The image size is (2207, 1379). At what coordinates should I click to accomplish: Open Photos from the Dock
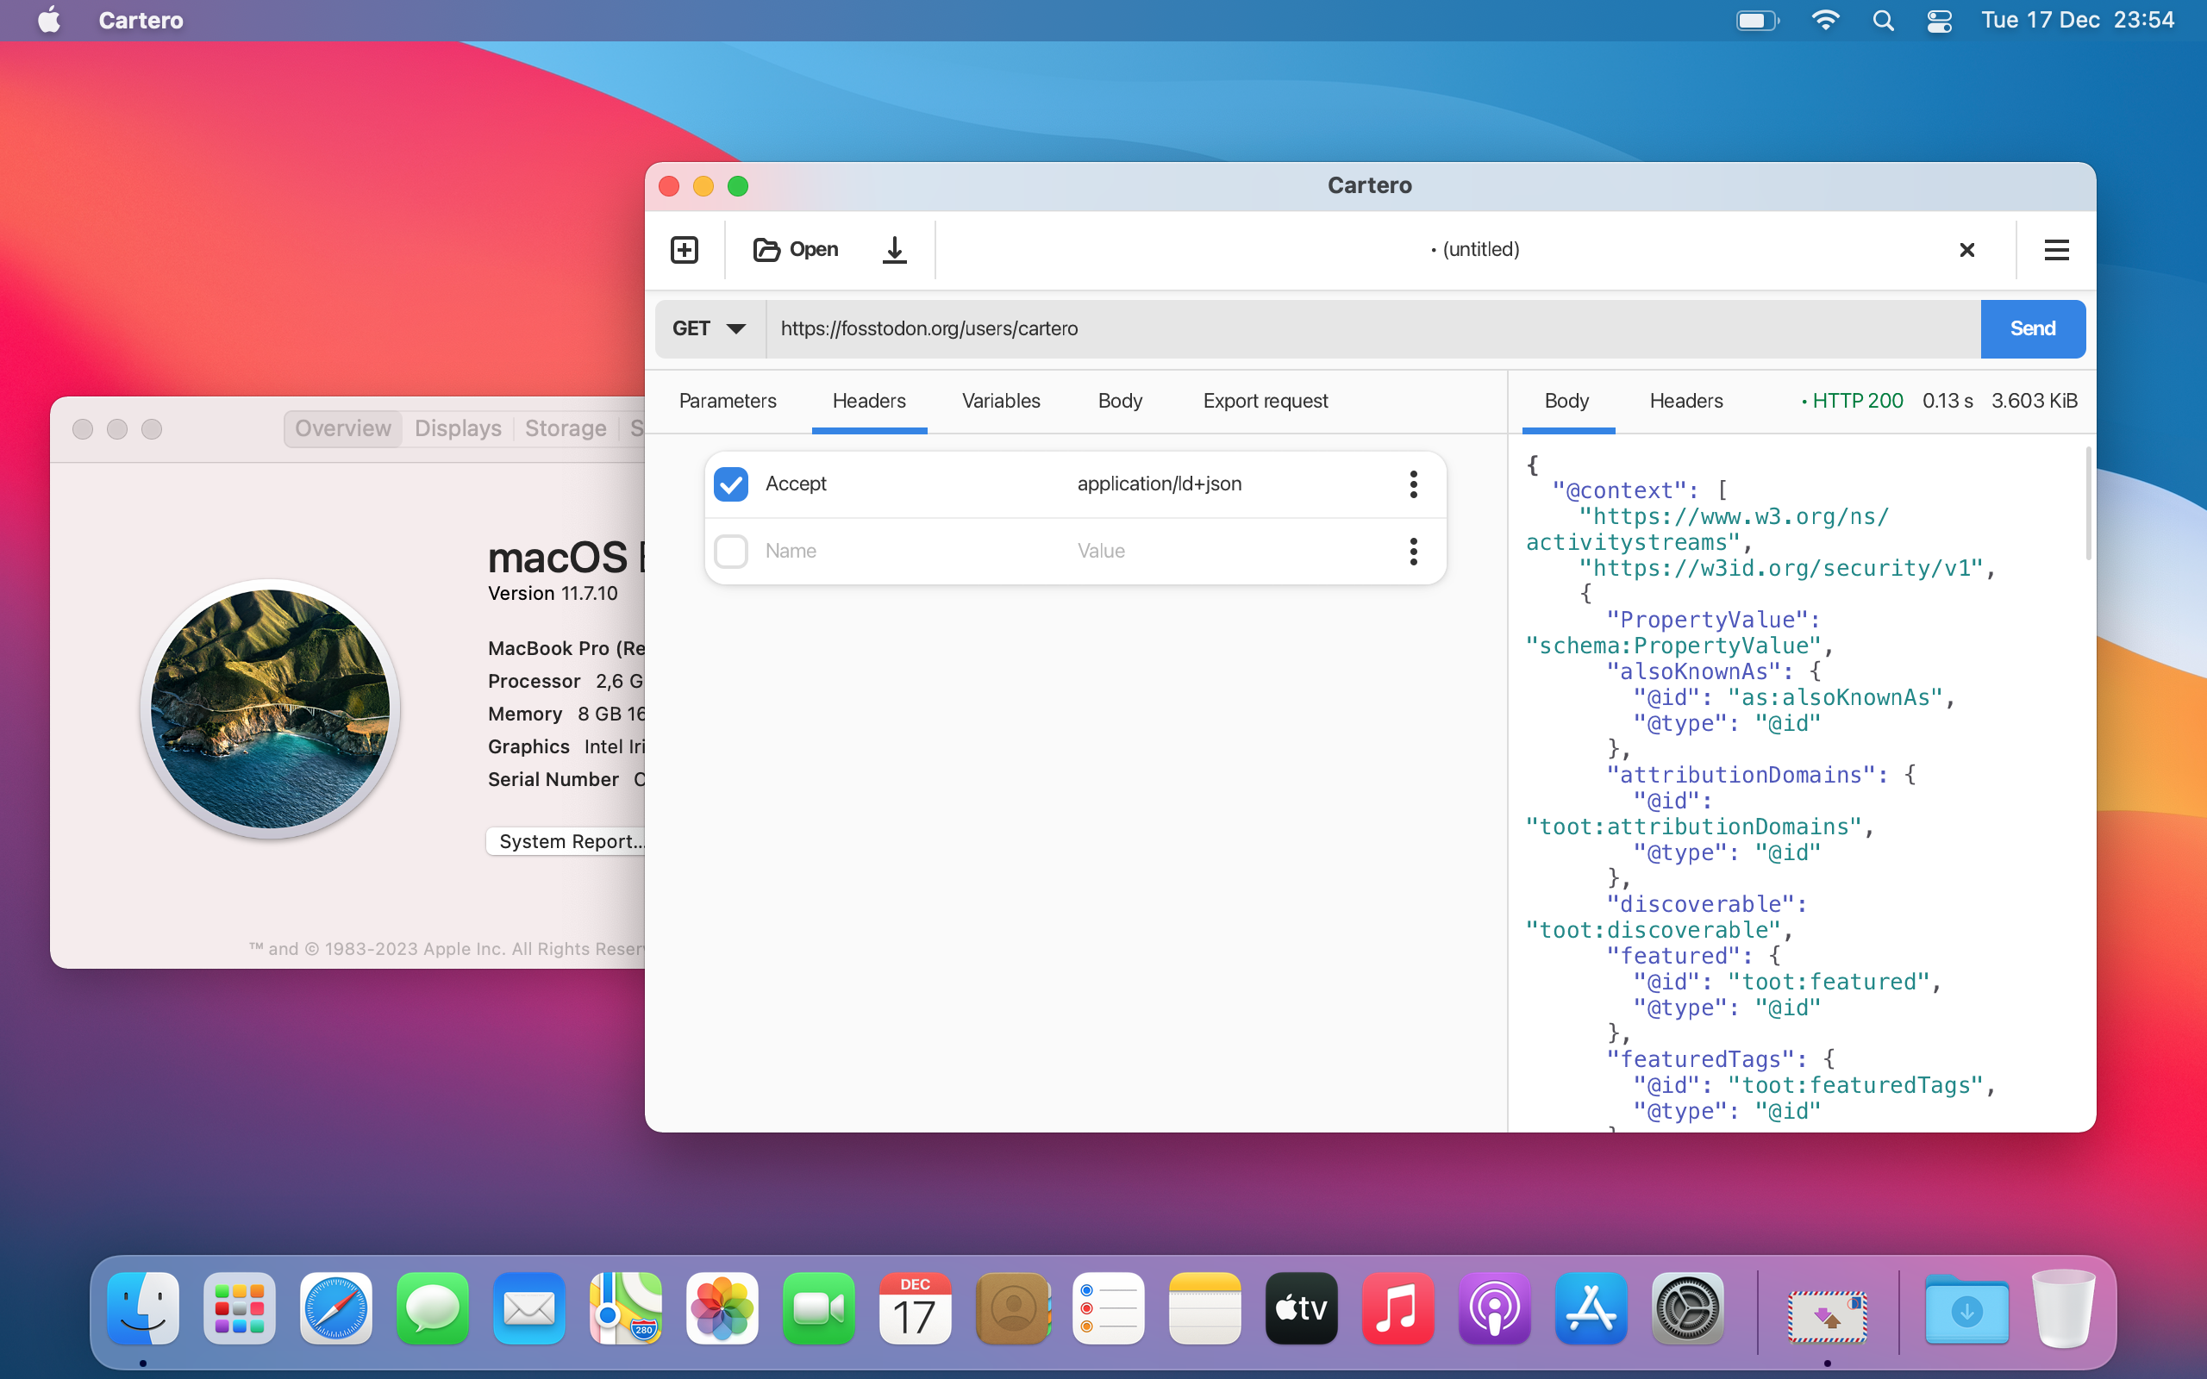(722, 1307)
